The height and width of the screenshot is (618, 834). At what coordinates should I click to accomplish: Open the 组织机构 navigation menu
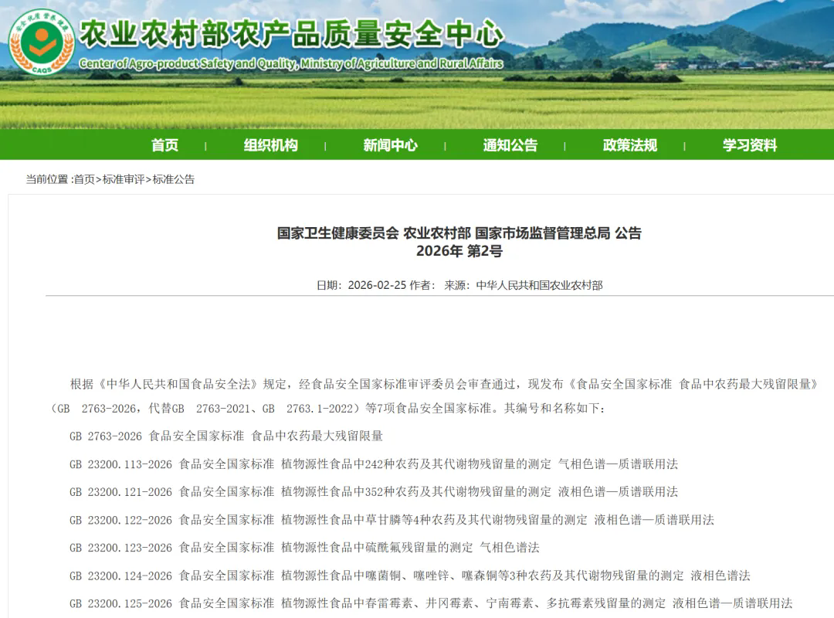click(270, 145)
